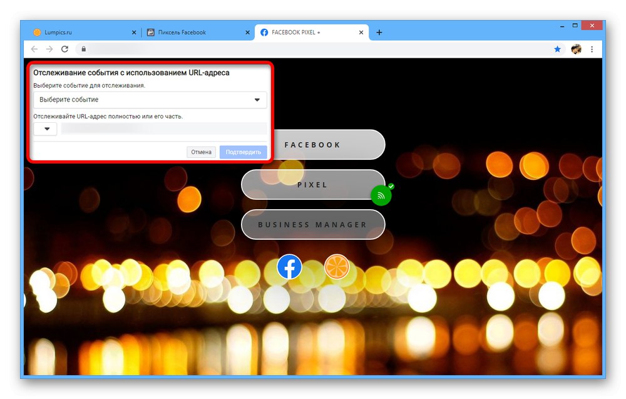Switch to the Lumpics.ru tab
The image size is (626, 399).
(x=84, y=33)
